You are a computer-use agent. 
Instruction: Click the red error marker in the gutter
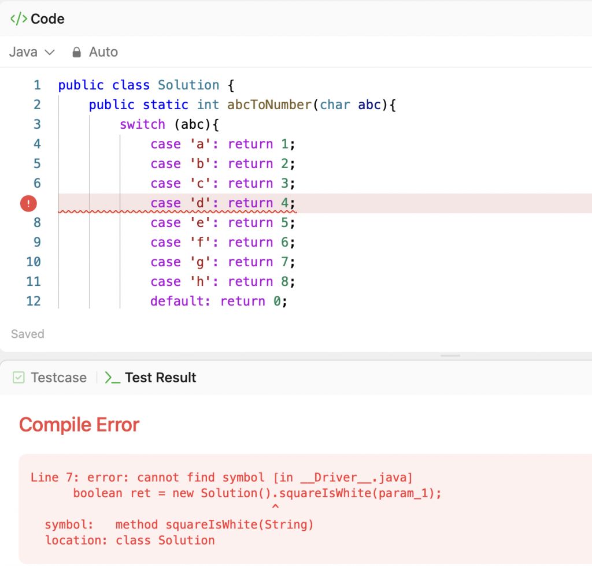click(28, 203)
